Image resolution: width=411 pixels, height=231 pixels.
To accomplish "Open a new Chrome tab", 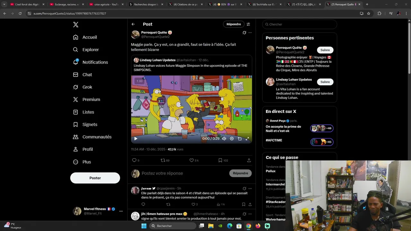I will click(x=367, y=4).
